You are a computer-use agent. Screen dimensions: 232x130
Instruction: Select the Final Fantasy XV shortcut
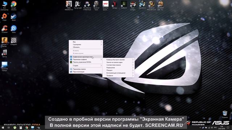[69, 6]
